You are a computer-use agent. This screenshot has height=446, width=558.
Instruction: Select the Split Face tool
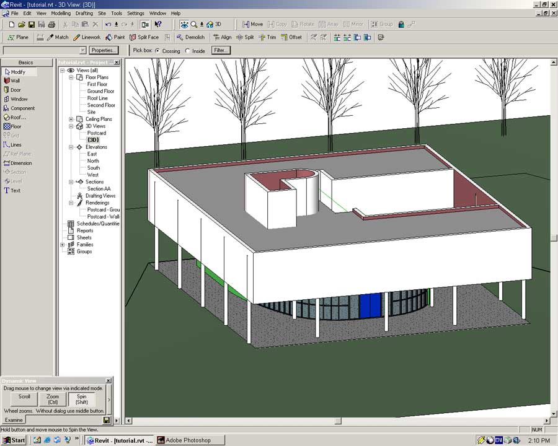pyautogui.click(x=144, y=37)
